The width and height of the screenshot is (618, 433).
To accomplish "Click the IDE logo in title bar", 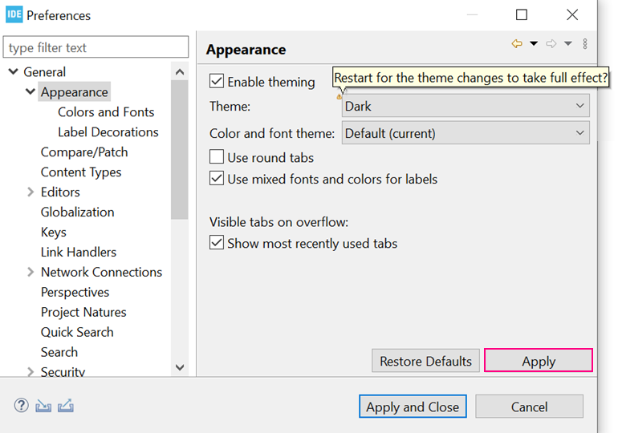I will pyautogui.click(x=14, y=15).
